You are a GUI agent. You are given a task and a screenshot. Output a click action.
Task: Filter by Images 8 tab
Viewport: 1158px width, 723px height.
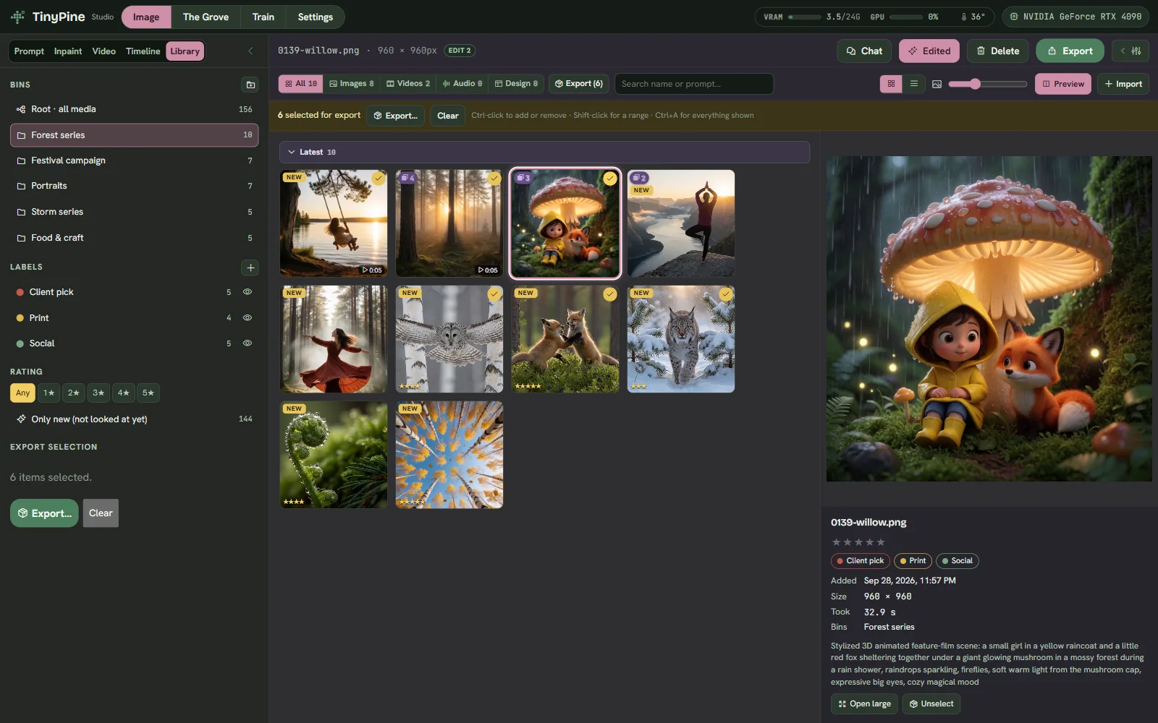click(x=351, y=84)
